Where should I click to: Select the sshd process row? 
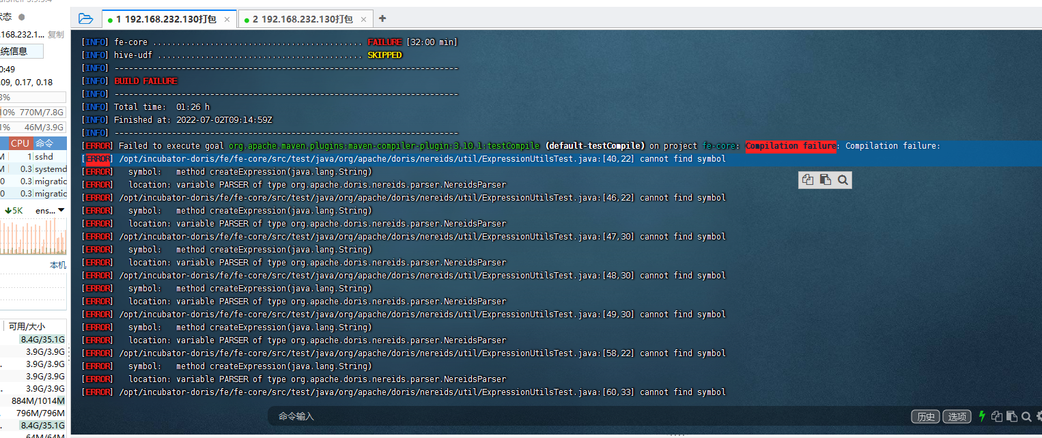tap(33, 156)
